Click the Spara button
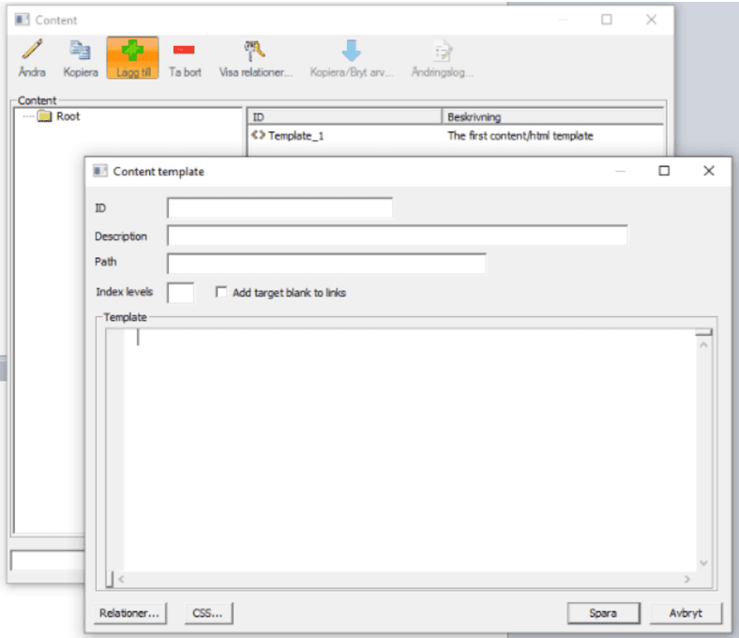This screenshot has height=638, width=739. point(602,614)
